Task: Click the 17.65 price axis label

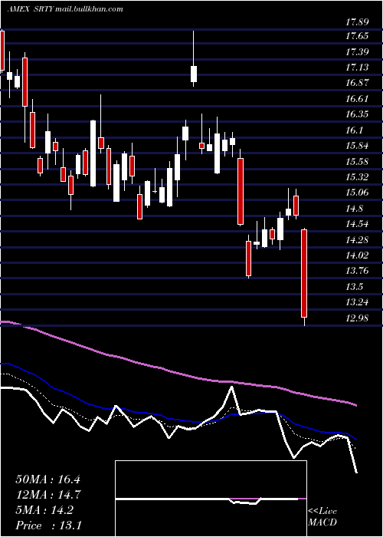Action: click(x=357, y=36)
